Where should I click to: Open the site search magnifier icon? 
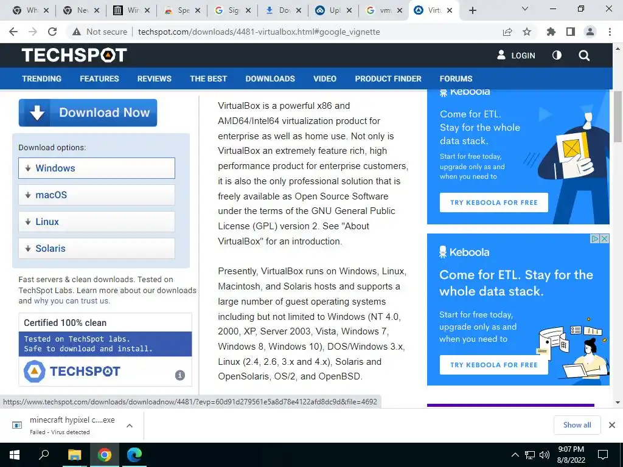[x=584, y=55]
